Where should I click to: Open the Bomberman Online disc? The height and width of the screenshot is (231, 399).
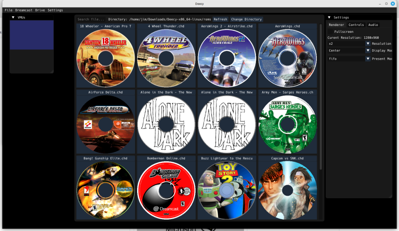point(166,190)
